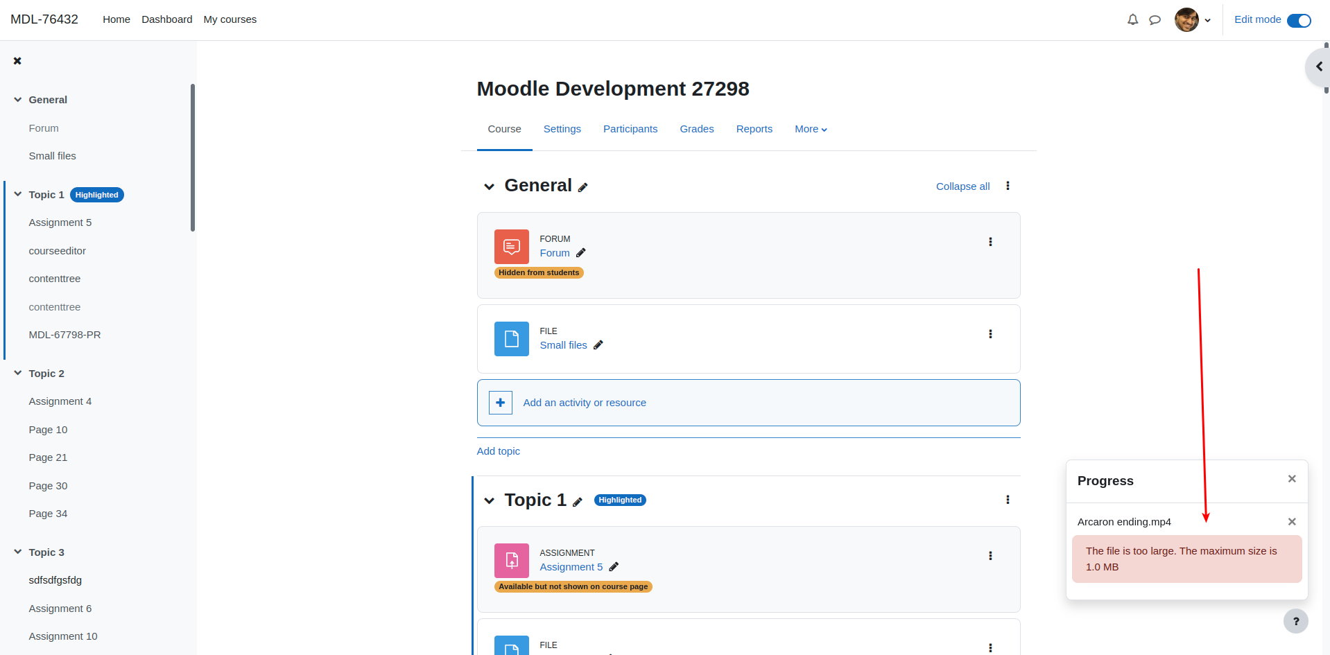The width and height of the screenshot is (1330, 655).
Task: Open the More navigation dropdown
Action: tap(811, 129)
